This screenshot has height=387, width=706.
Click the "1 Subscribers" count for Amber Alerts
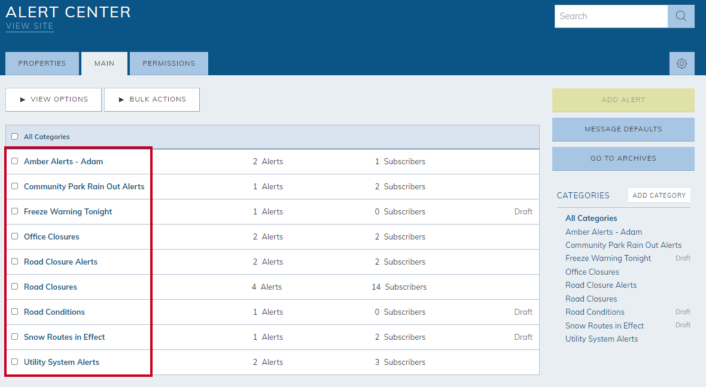click(x=400, y=161)
